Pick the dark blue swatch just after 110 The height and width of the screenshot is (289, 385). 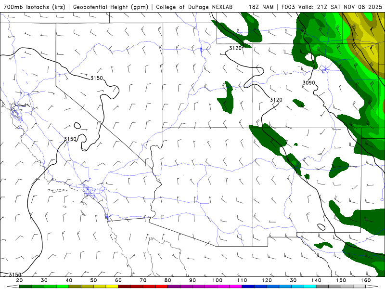point(248,287)
